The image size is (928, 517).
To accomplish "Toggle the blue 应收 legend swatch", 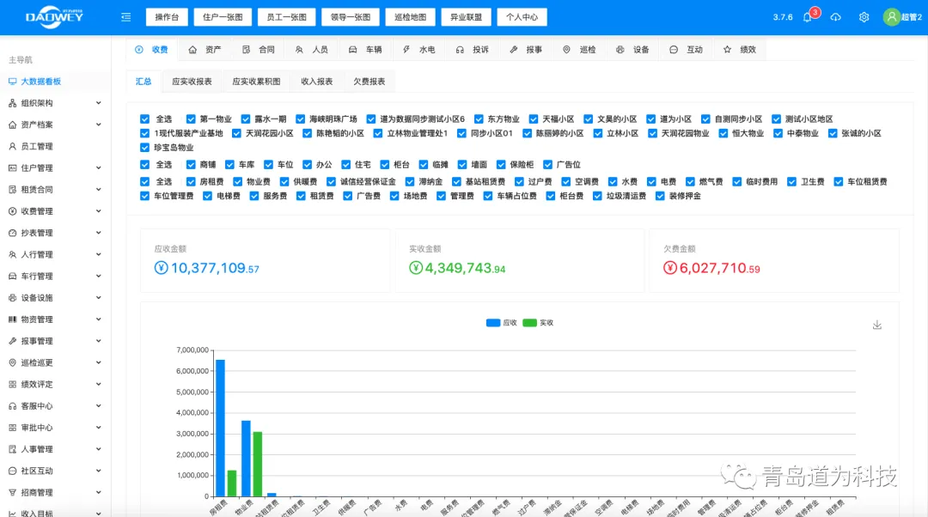I will click(493, 323).
